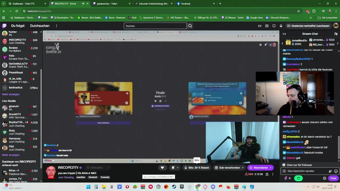Open the chat community users icon
340x191 pixels.
click(336, 34)
